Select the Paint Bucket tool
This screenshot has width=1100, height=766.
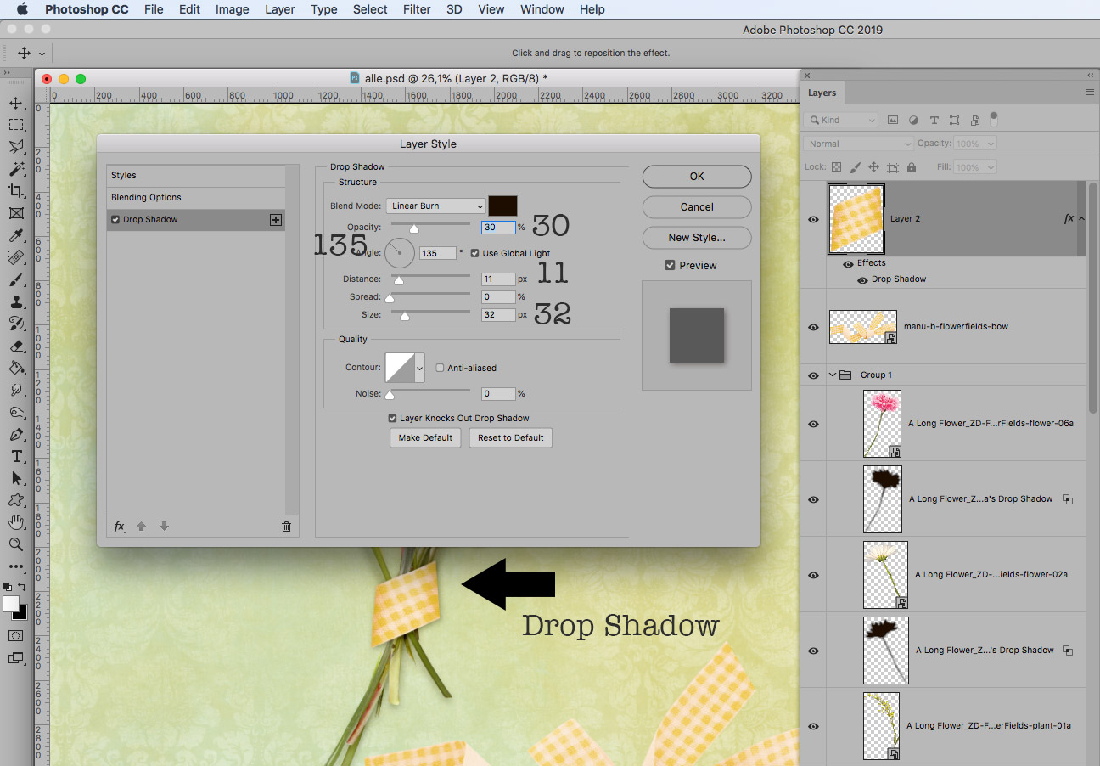click(16, 369)
